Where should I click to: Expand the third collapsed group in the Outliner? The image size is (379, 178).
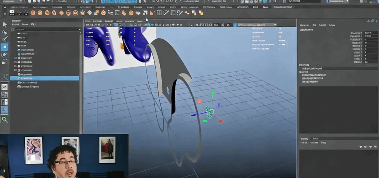coord(16,66)
